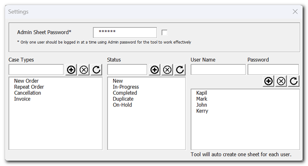Select 'New' in Status list
This screenshot has height=166, width=308.
point(118,81)
